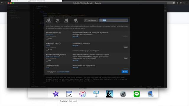Open the Themes tab
This screenshot has height=106, width=189.
click(x=58, y=20)
